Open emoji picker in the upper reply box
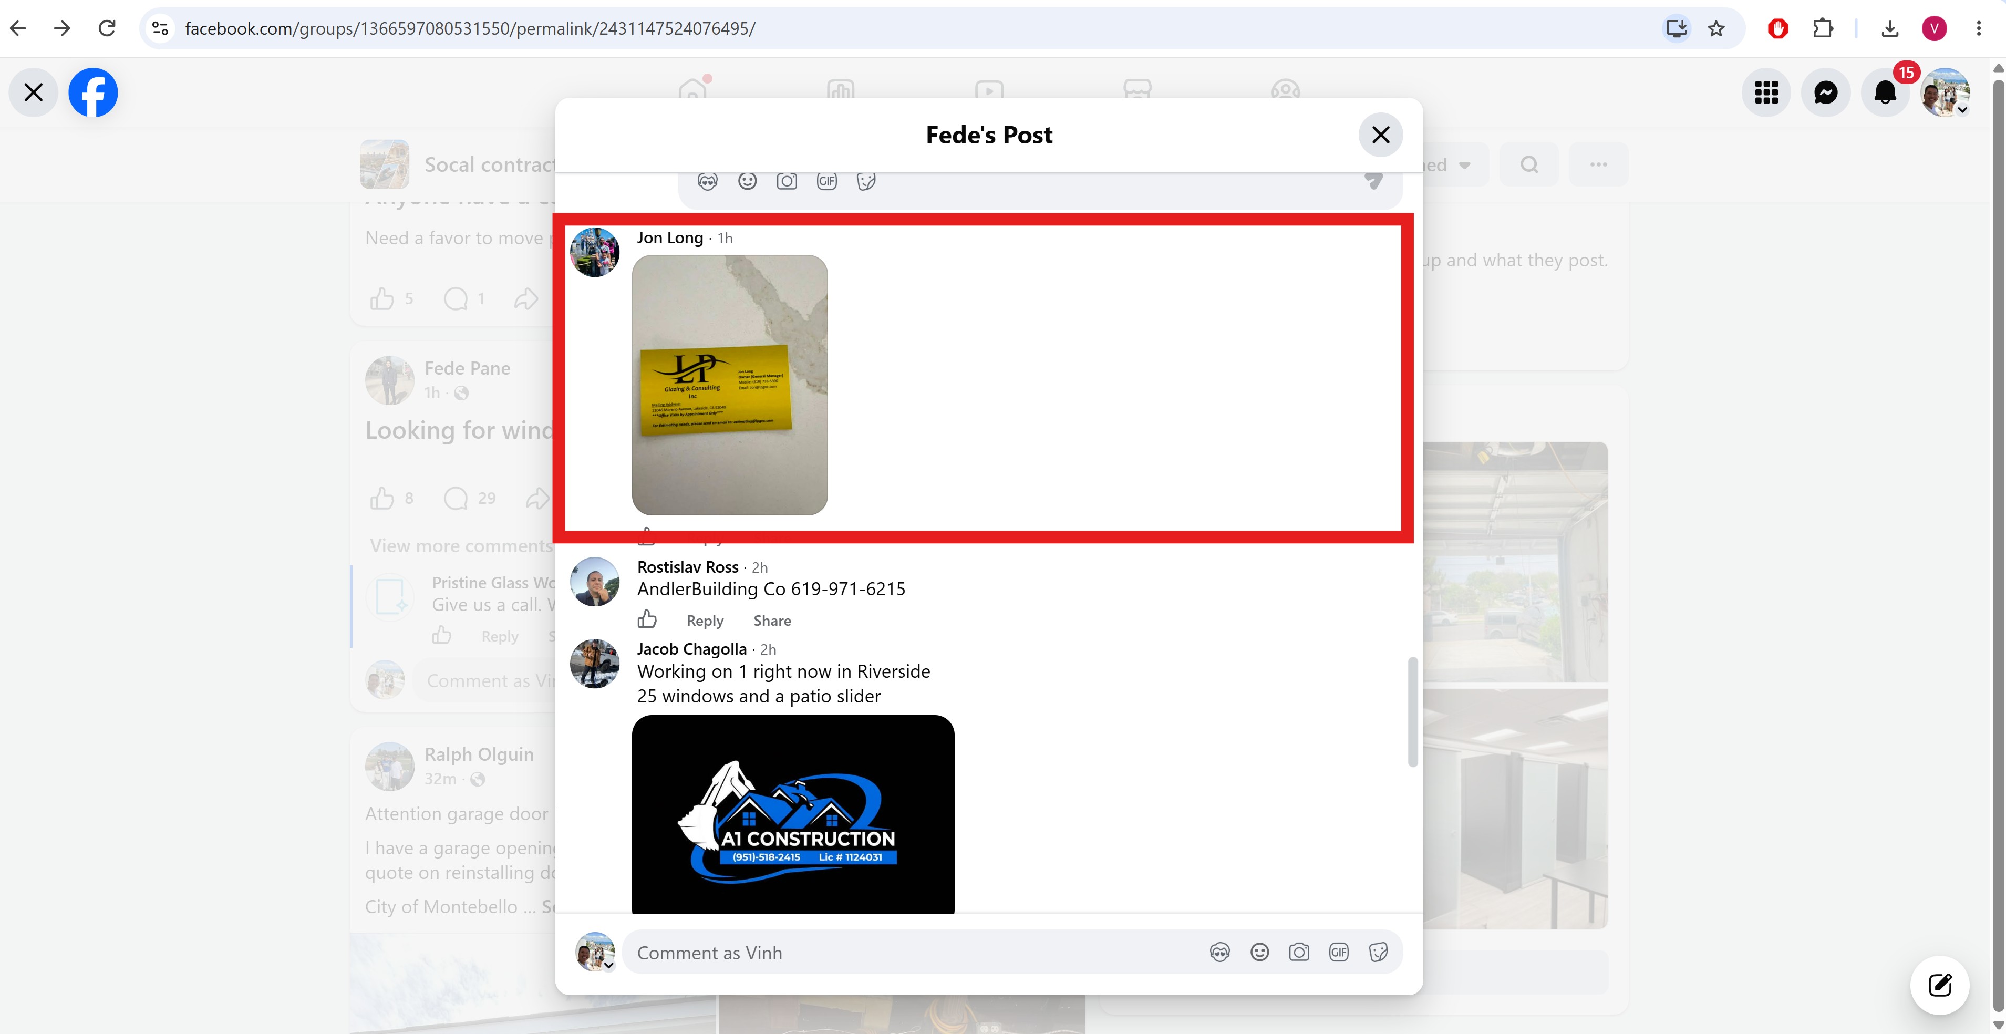The image size is (2006, 1034). pos(747,181)
